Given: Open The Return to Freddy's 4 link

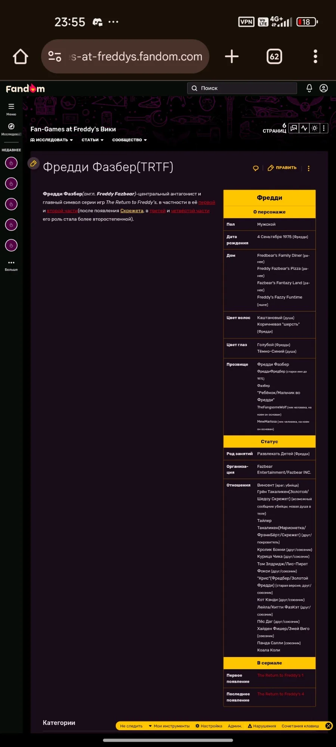Looking at the screenshot, I should [280, 694].
